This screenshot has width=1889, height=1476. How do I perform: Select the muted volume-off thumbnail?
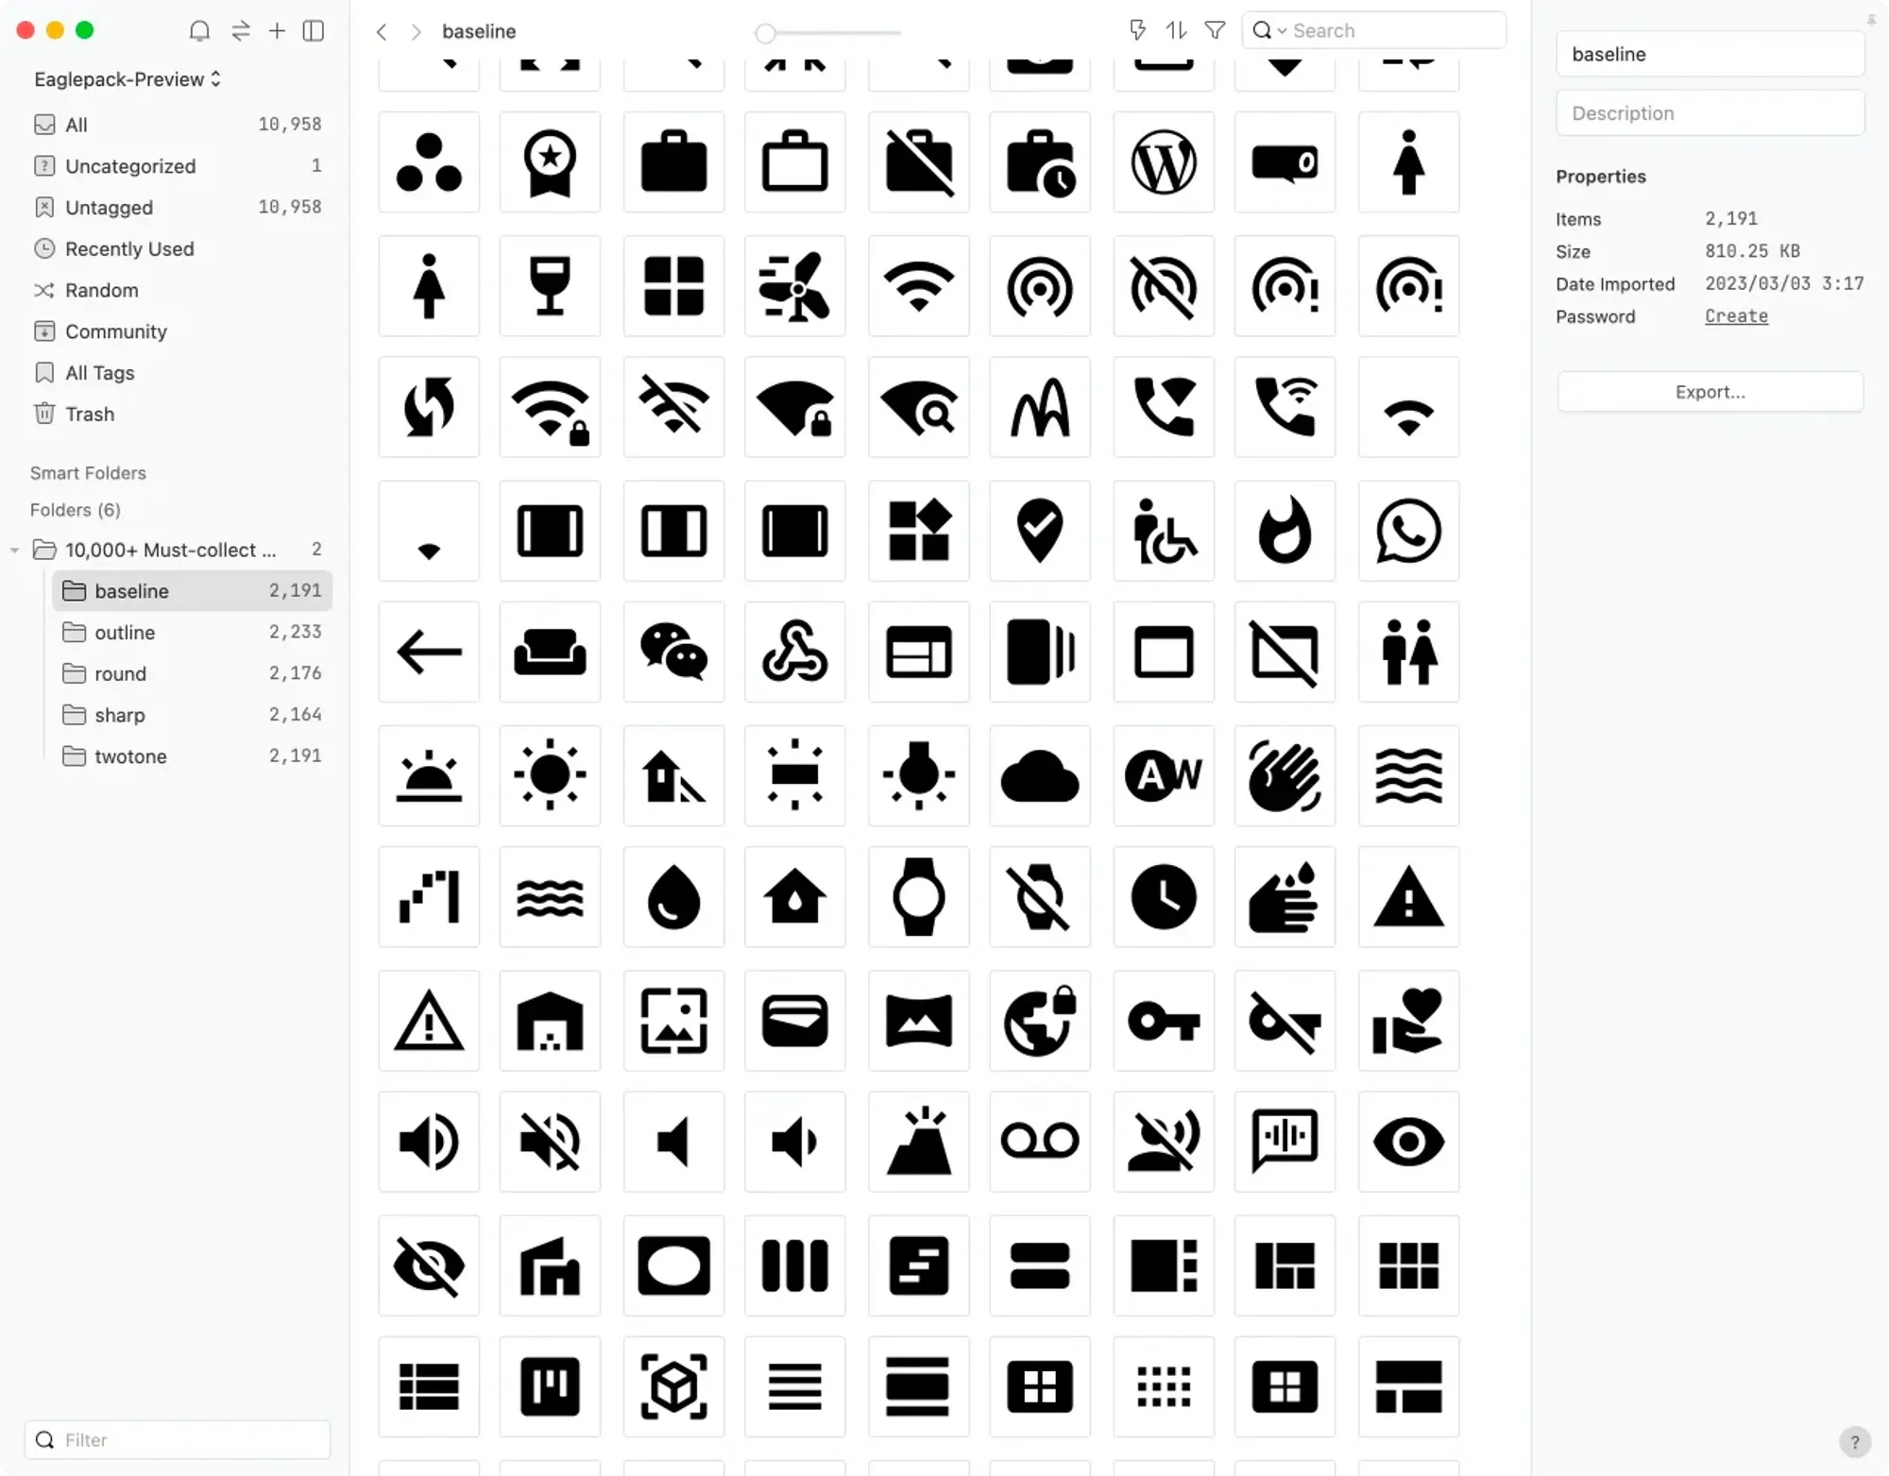click(550, 1142)
